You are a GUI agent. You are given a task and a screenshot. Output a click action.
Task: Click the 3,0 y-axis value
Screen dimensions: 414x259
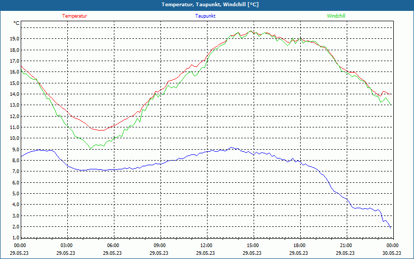coord(16,215)
